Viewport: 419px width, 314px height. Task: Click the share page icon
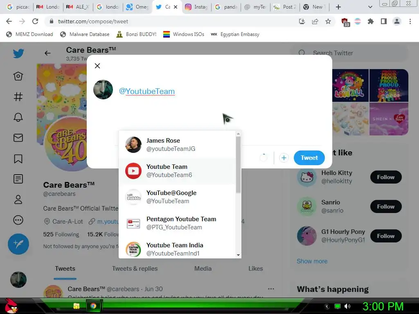point(315,21)
